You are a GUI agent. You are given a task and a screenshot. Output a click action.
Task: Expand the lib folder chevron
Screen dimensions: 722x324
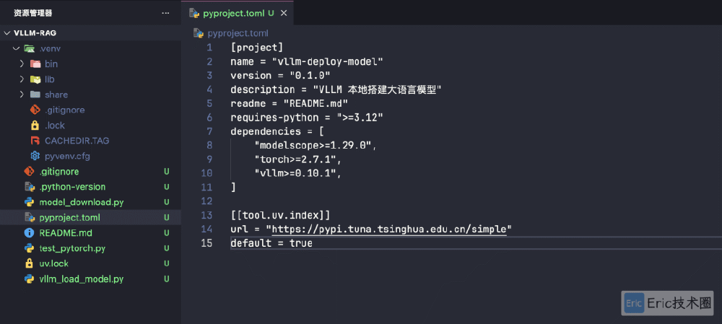click(x=22, y=79)
